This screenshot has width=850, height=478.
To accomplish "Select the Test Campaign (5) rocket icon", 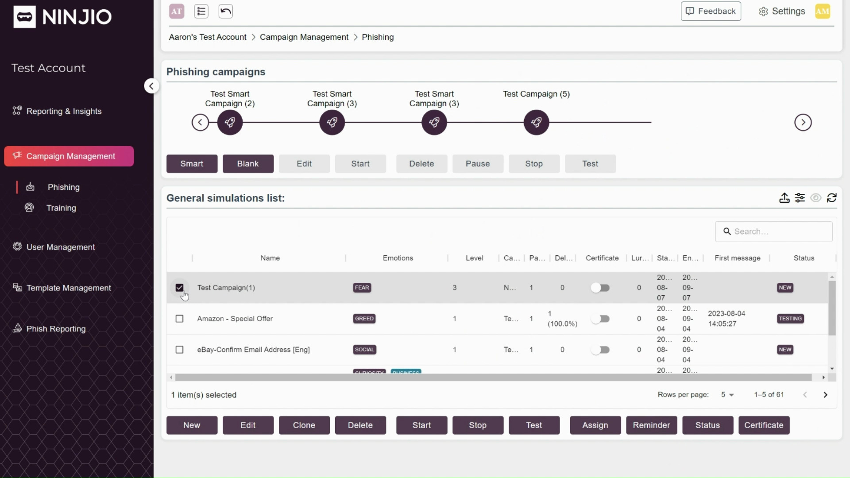I will (536, 123).
